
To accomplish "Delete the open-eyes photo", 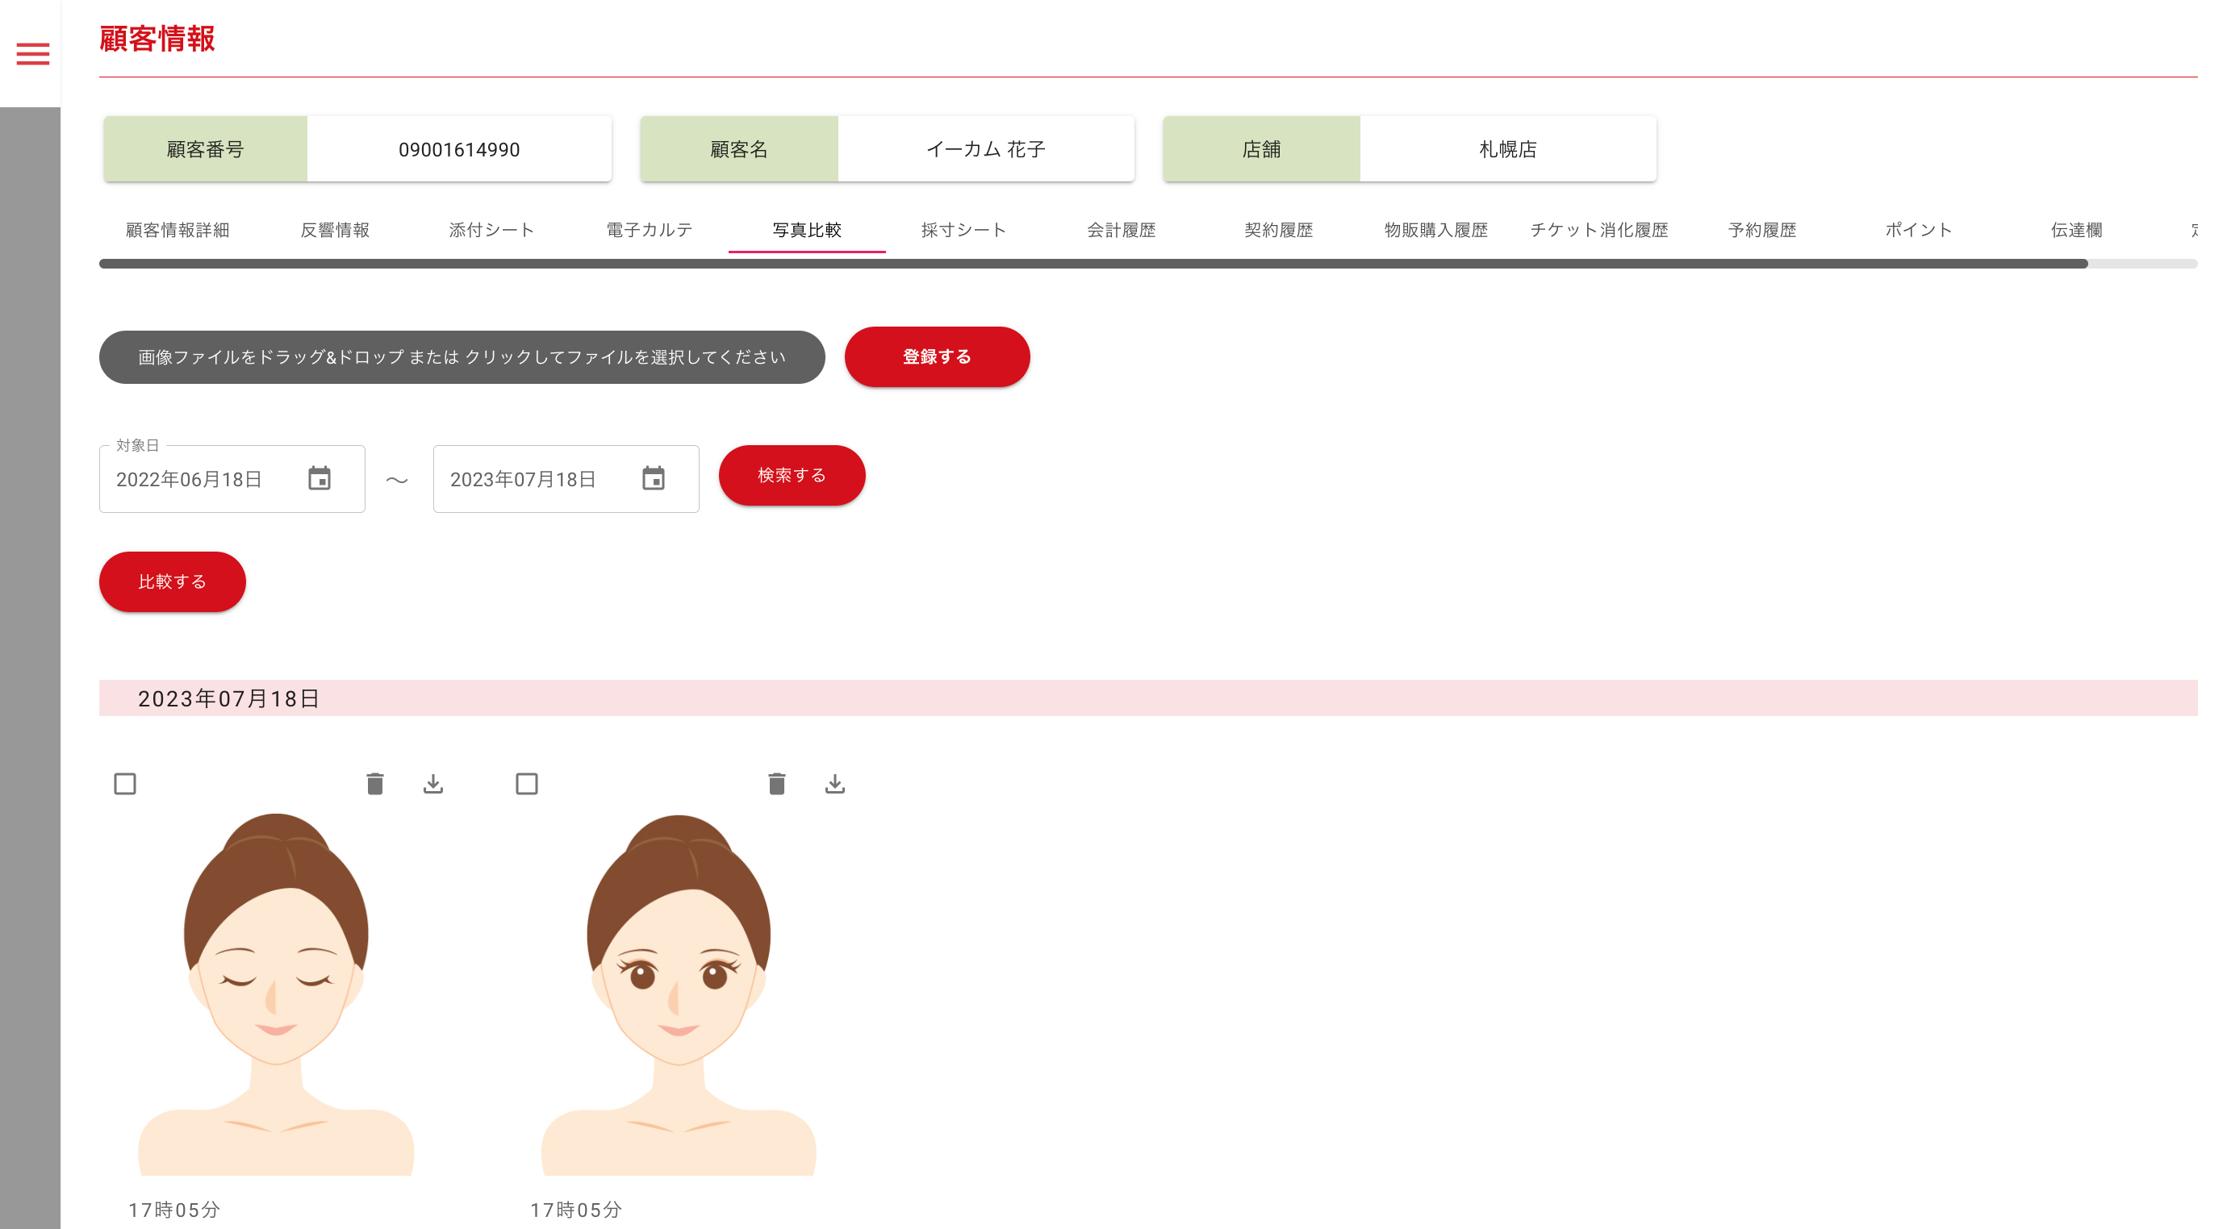I will tap(776, 784).
